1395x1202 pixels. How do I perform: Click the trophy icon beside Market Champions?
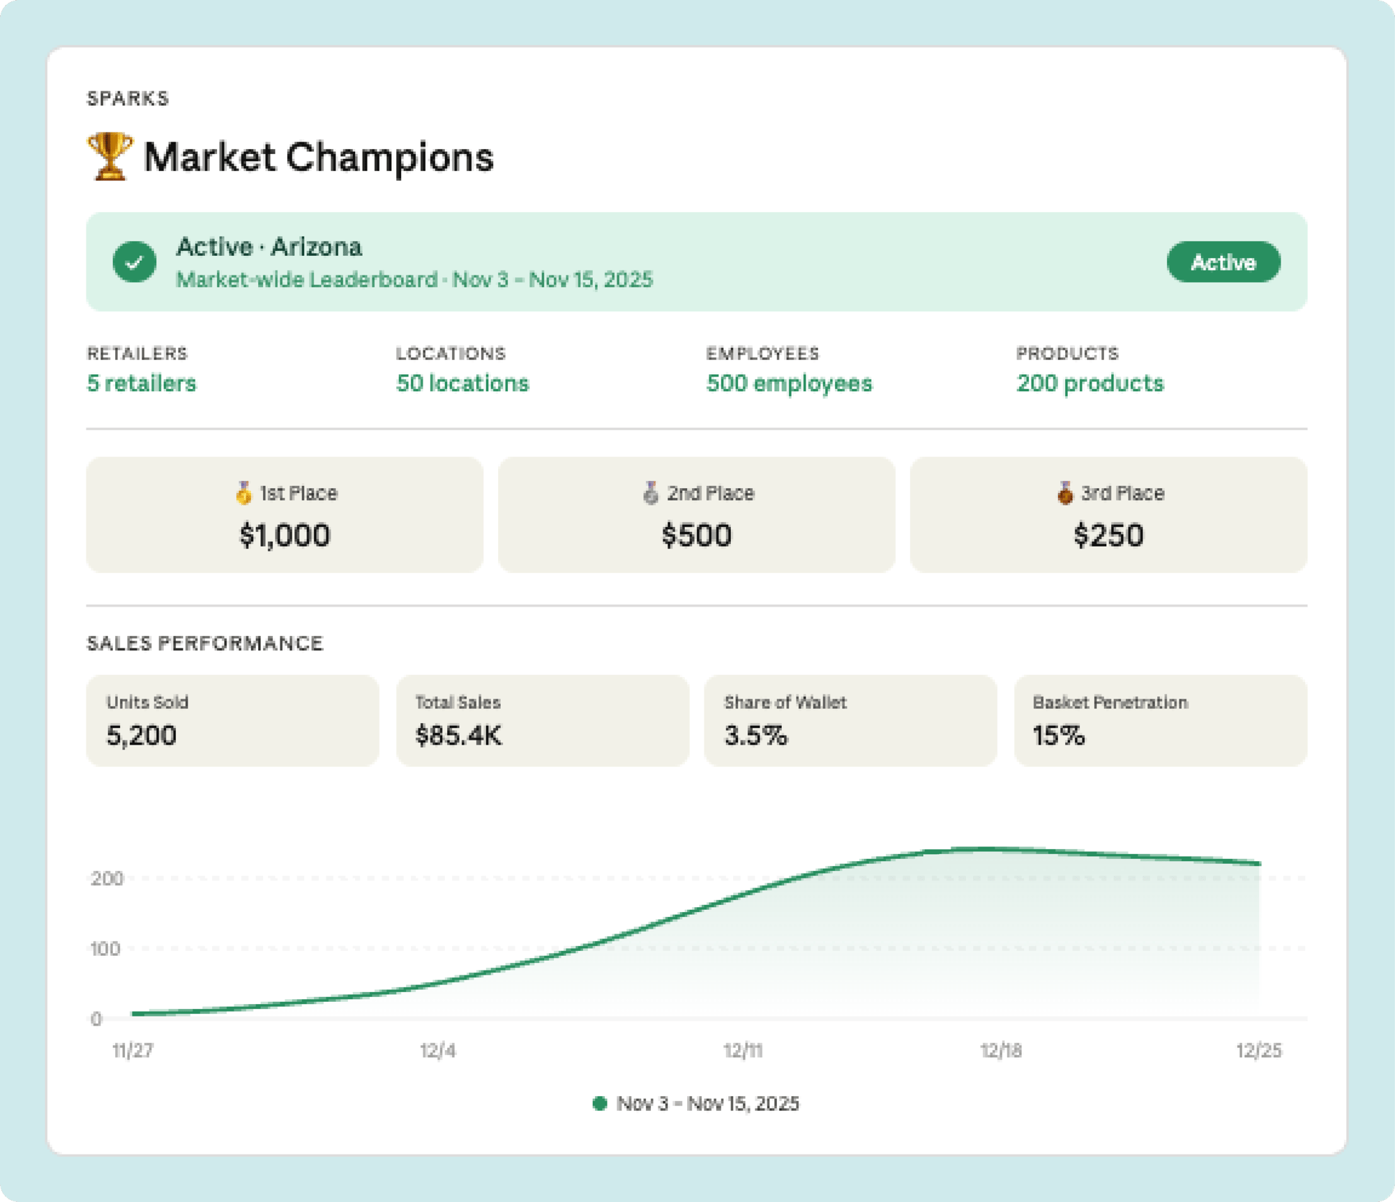click(110, 155)
